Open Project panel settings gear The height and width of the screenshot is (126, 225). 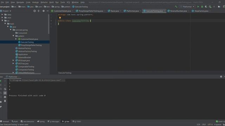[x=44, y=11]
